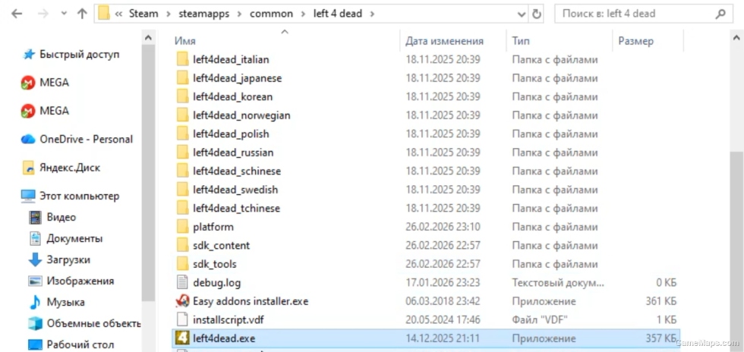Open address bar history dropdown

(x=522, y=14)
